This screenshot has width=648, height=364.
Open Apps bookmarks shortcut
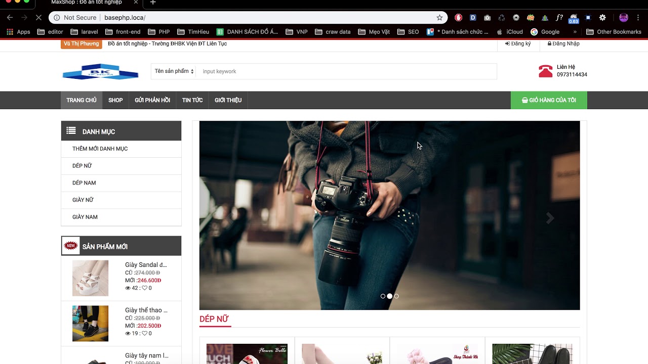18,32
